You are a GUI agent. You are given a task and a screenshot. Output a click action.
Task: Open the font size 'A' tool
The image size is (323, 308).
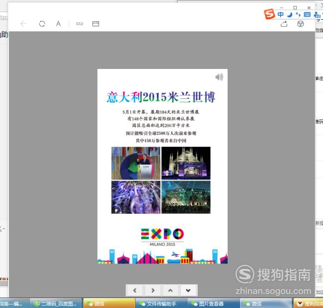click(x=59, y=24)
